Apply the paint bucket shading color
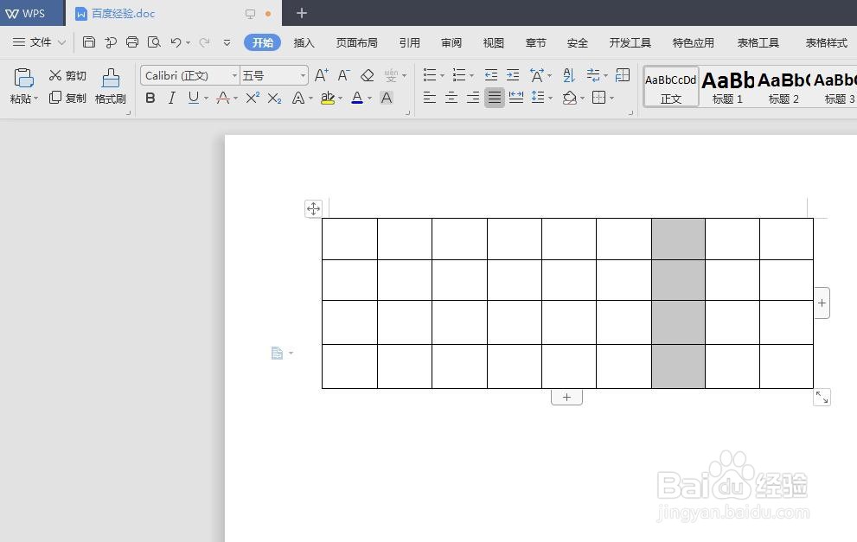857x542 pixels. 569,98
